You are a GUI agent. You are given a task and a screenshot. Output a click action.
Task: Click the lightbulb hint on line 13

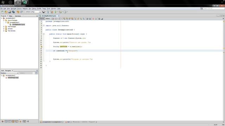pyautogui.click(x=41, y=47)
